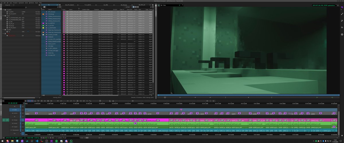344x143 pixels.
Task: Open WhatsApp from the taskbar
Action: point(71,141)
